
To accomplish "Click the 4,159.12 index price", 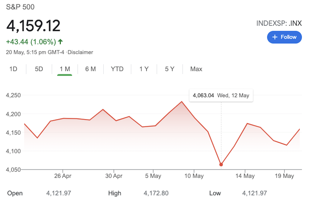I will coord(33,26).
